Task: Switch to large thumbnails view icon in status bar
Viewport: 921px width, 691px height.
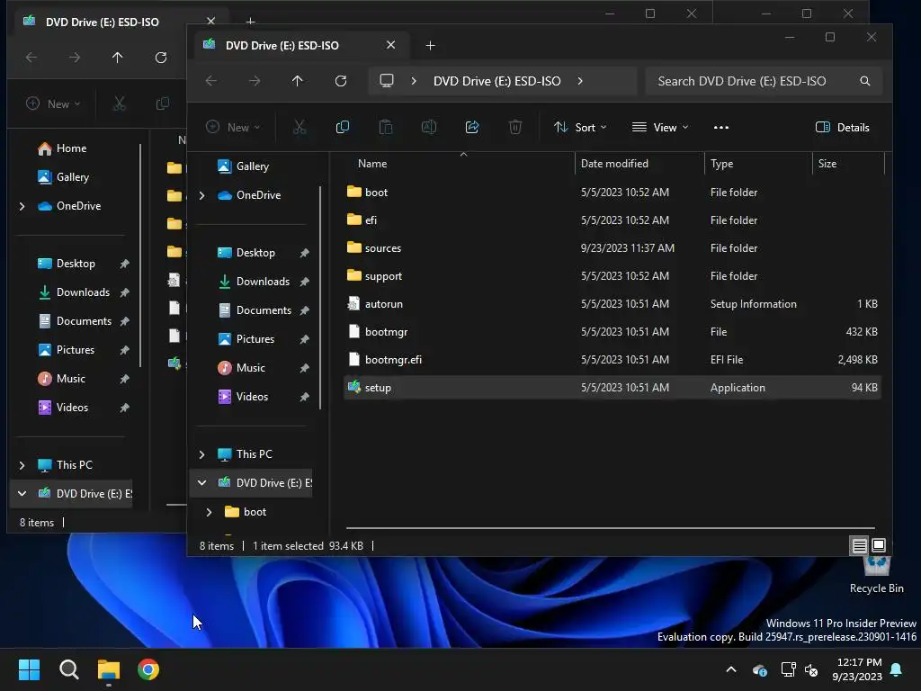Action: (879, 545)
